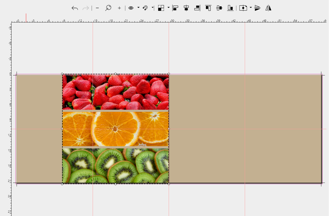The height and width of the screenshot is (216, 329).
Task: Click the center-on-page icon
Action: point(243,8)
